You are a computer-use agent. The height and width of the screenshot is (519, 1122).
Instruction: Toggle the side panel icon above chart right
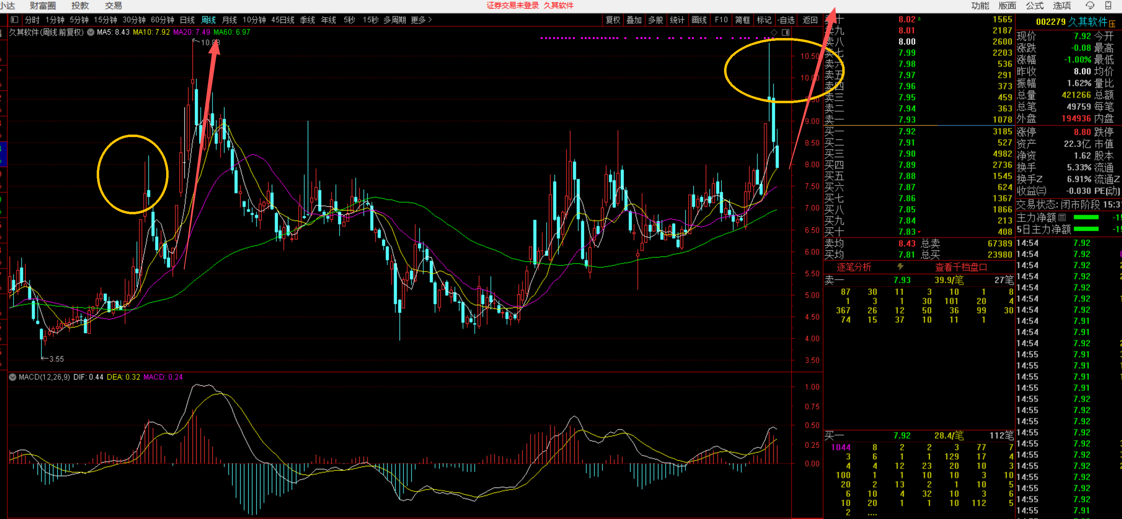point(785,33)
